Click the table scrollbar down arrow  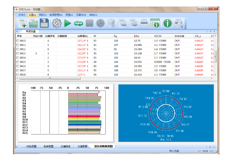click(x=215, y=75)
